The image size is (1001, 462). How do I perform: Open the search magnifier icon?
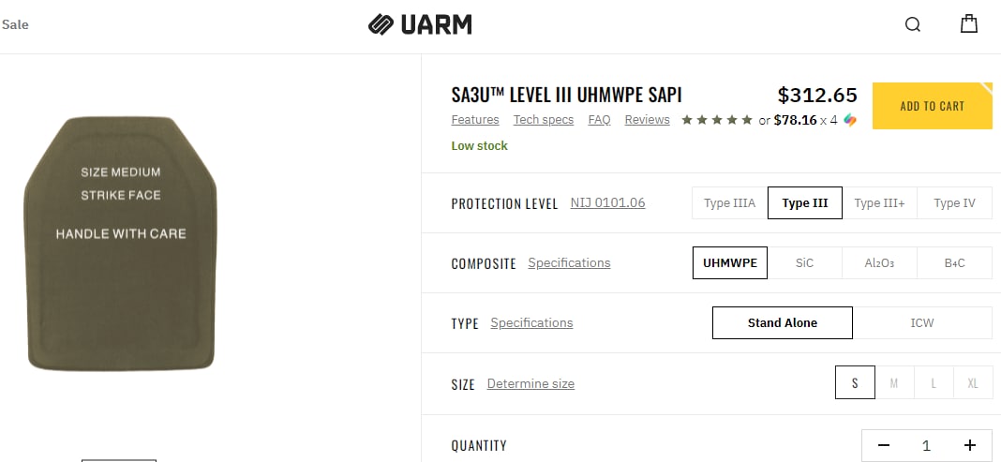913,24
